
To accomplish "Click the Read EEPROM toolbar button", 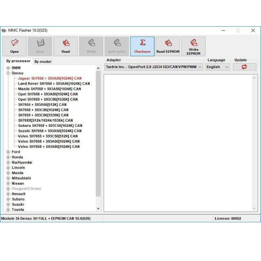I will (168, 46).
